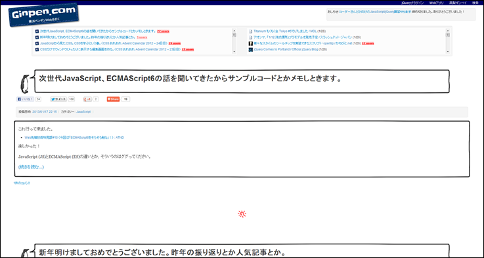Open the ECMAScript6 article headline
This screenshot has width=484, height=258.
pos(190,79)
